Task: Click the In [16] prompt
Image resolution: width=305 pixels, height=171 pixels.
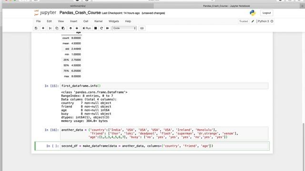Action: tap(51, 130)
